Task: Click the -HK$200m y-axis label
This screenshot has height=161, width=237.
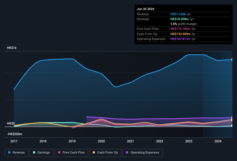Action: (x=14, y=134)
